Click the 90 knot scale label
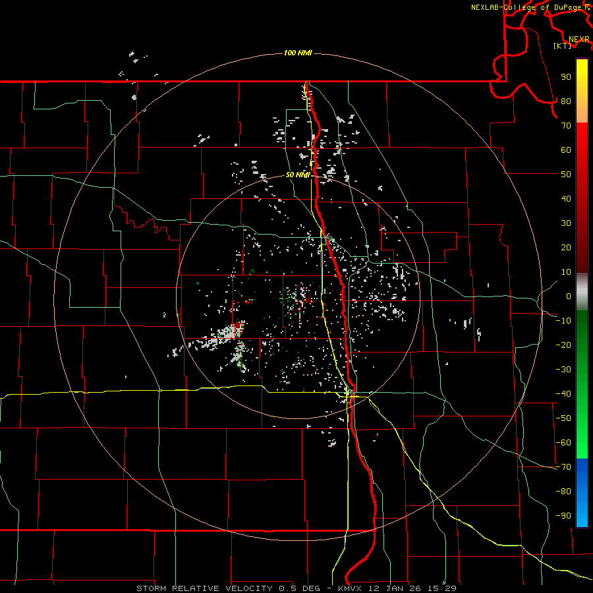 click(x=566, y=77)
